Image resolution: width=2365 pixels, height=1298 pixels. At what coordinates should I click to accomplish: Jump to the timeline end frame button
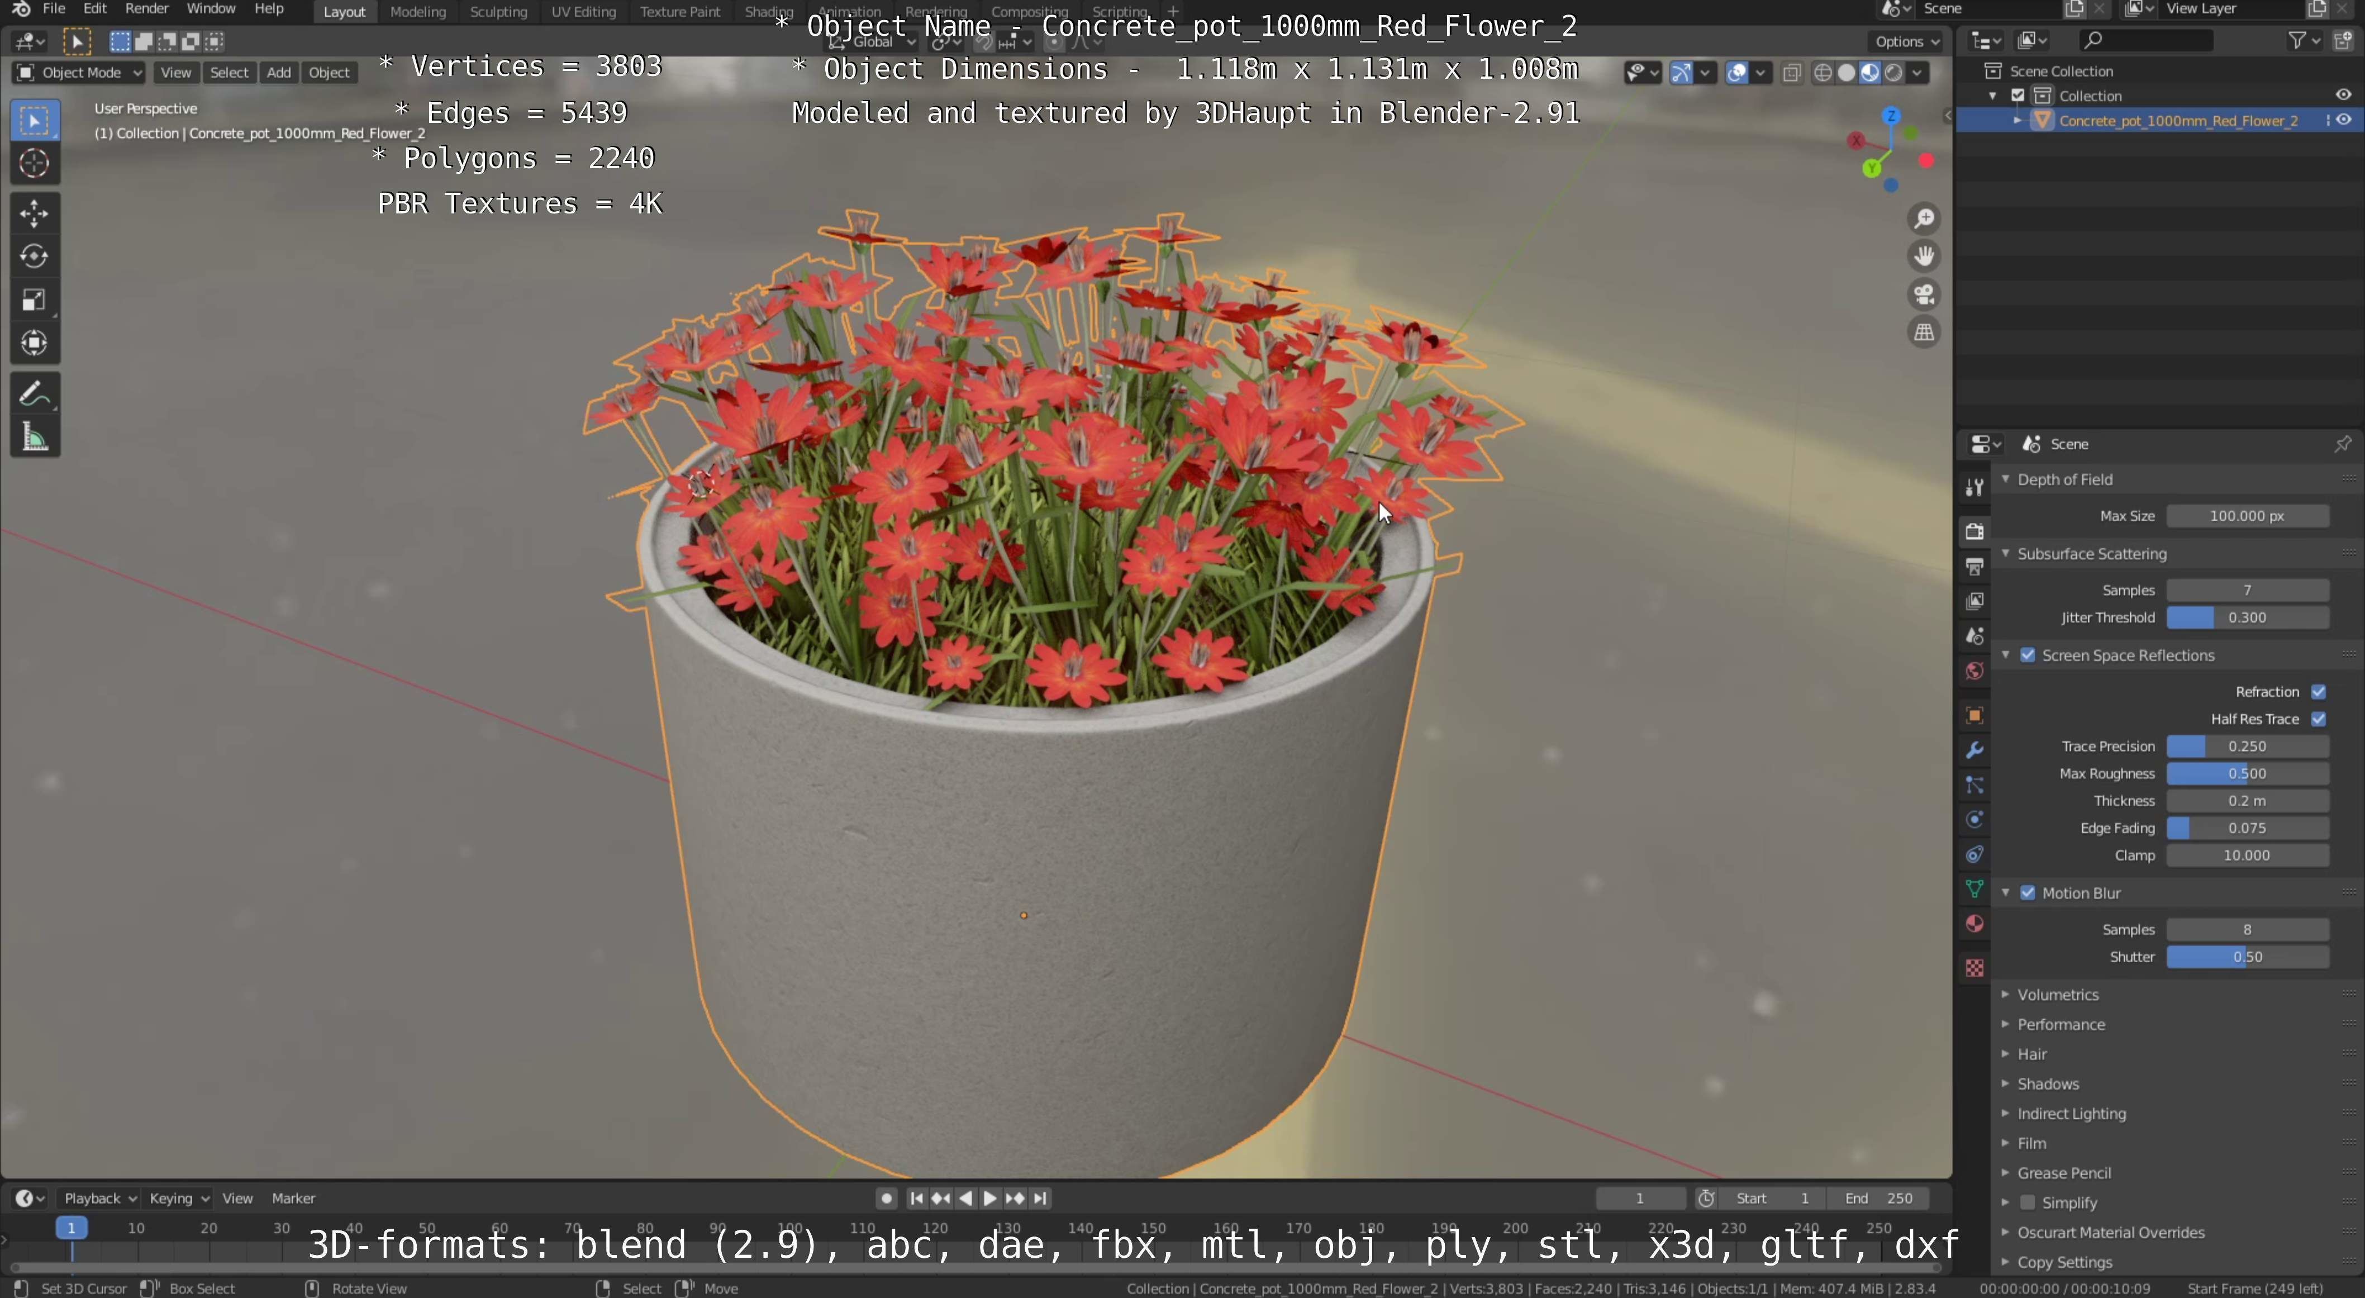click(1039, 1198)
